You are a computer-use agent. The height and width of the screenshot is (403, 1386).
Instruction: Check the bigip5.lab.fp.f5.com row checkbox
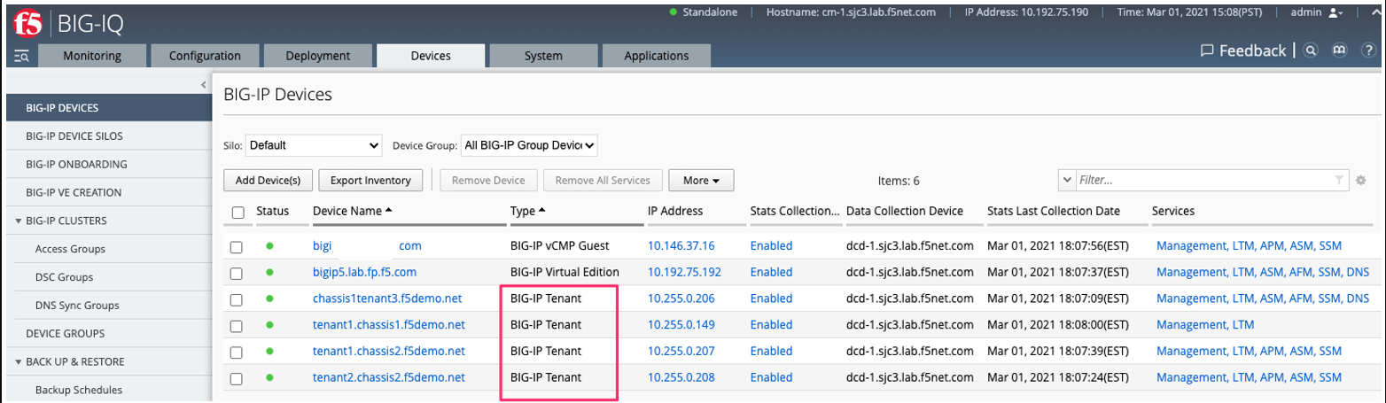pos(237,274)
